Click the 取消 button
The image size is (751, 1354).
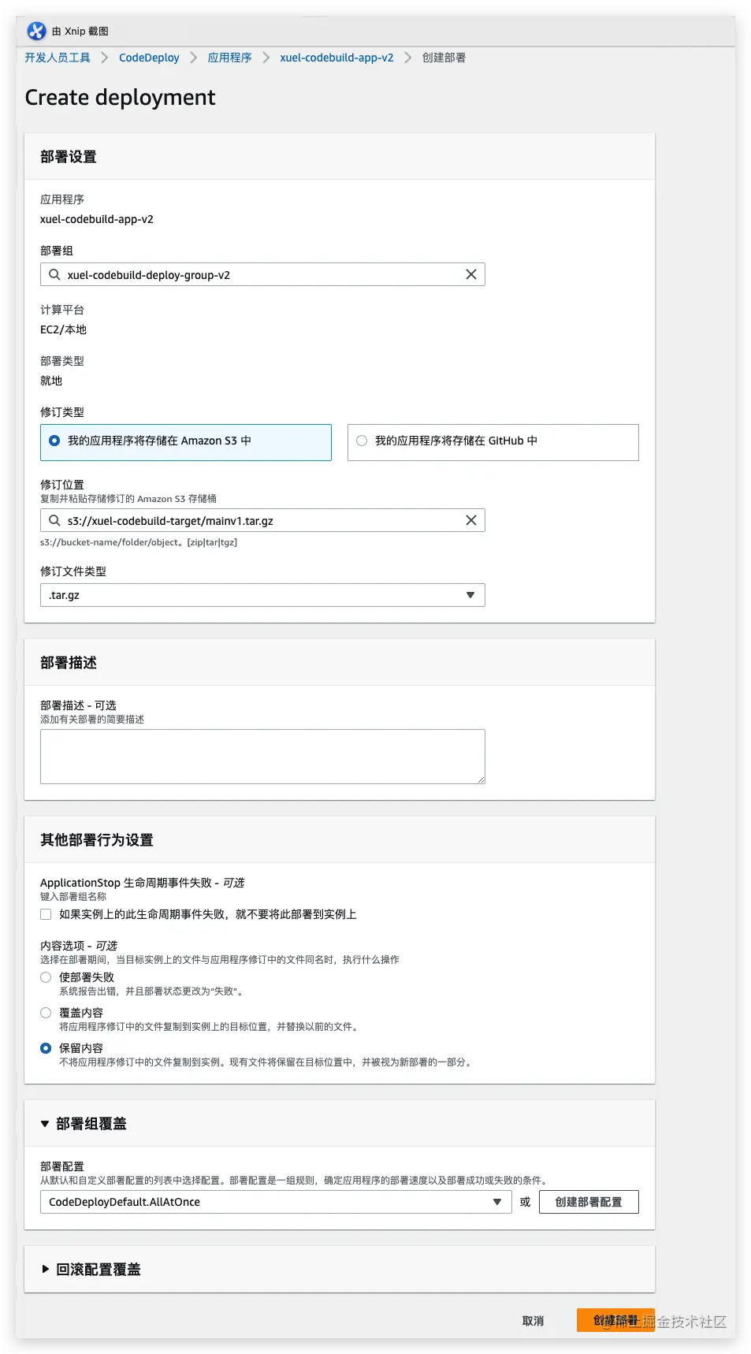point(533,1321)
